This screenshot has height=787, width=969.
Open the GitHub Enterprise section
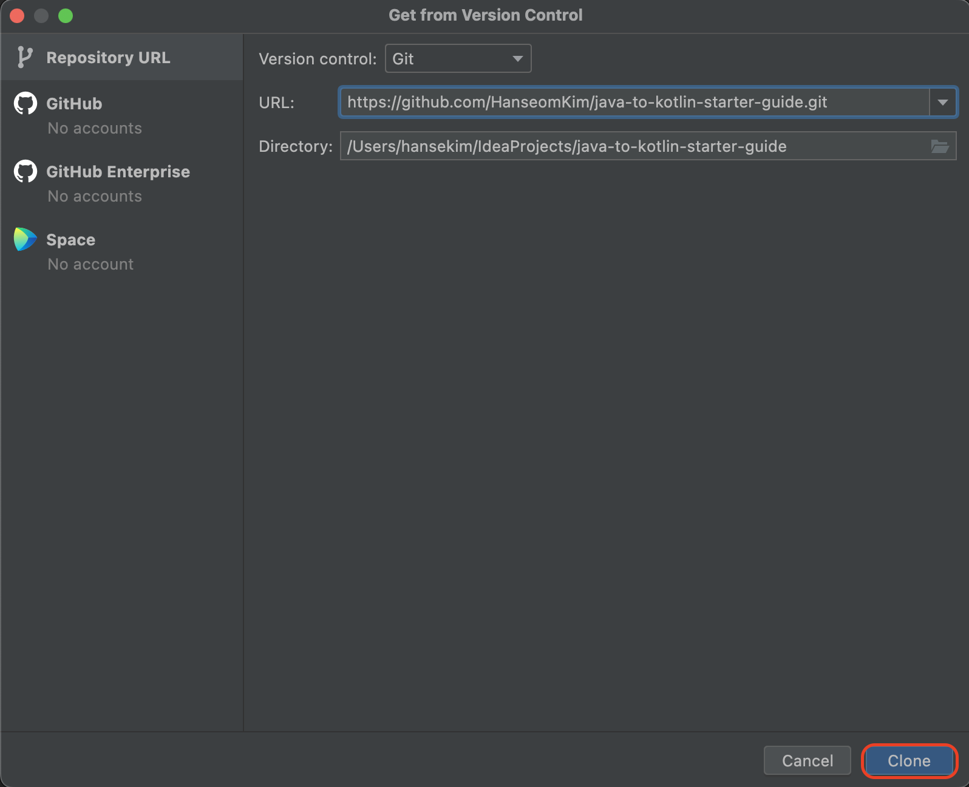121,182
